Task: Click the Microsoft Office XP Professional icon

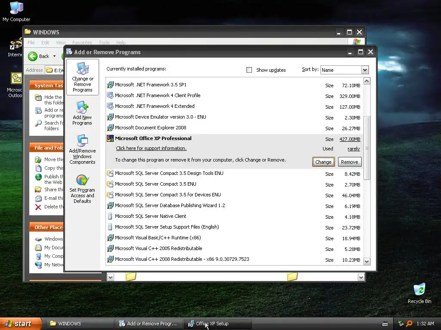Action: [110, 138]
